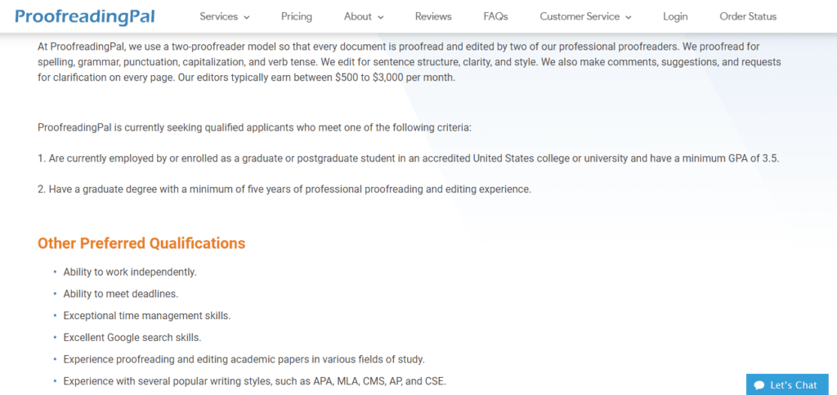Click 'Exceptional time management skills' item
Viewport: 837px width, 395px height.
click(x=147, y=316)
